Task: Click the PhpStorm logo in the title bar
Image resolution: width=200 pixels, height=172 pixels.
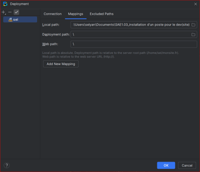Action: click(5, 4)
